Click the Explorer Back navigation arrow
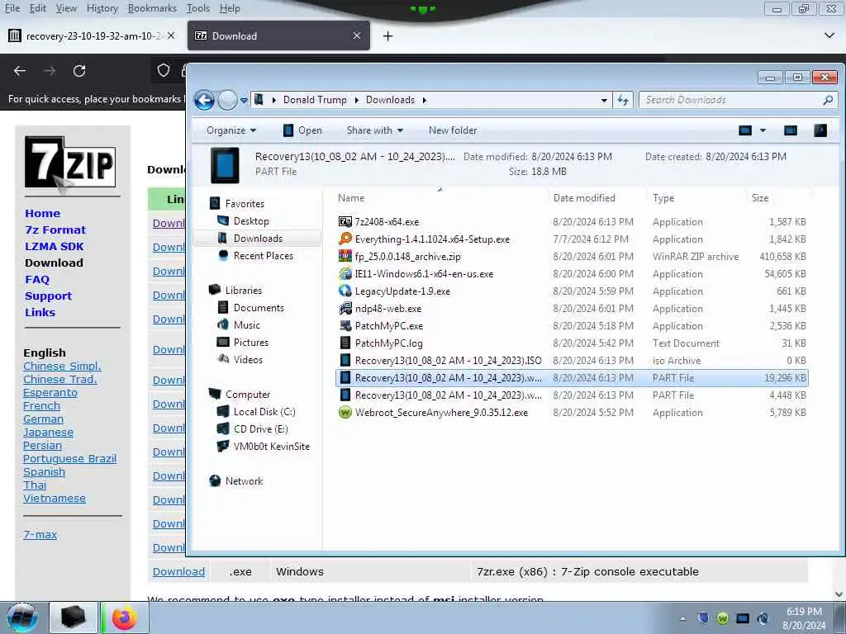The image size is (846, 634). coord(205,100)
